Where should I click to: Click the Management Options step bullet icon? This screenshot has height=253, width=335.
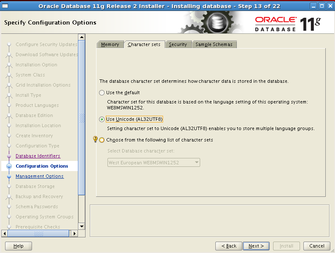click(x=9, y=176)
